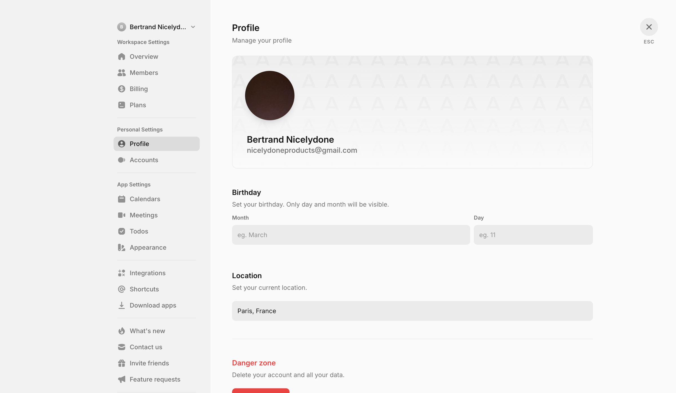This screenshot has height=393, width=676.
Task: Open the Contact us page
Action: pyautogui.click(x=156, y=347)
